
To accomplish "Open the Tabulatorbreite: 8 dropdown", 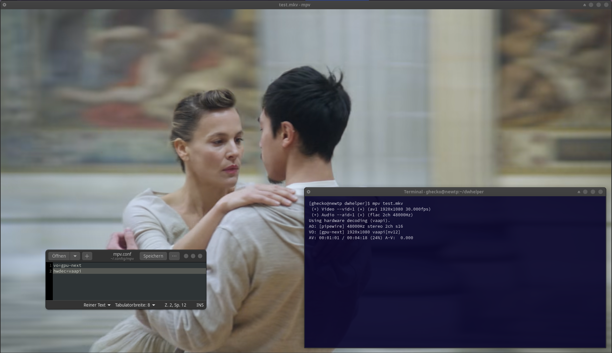I will click(135, 305).
